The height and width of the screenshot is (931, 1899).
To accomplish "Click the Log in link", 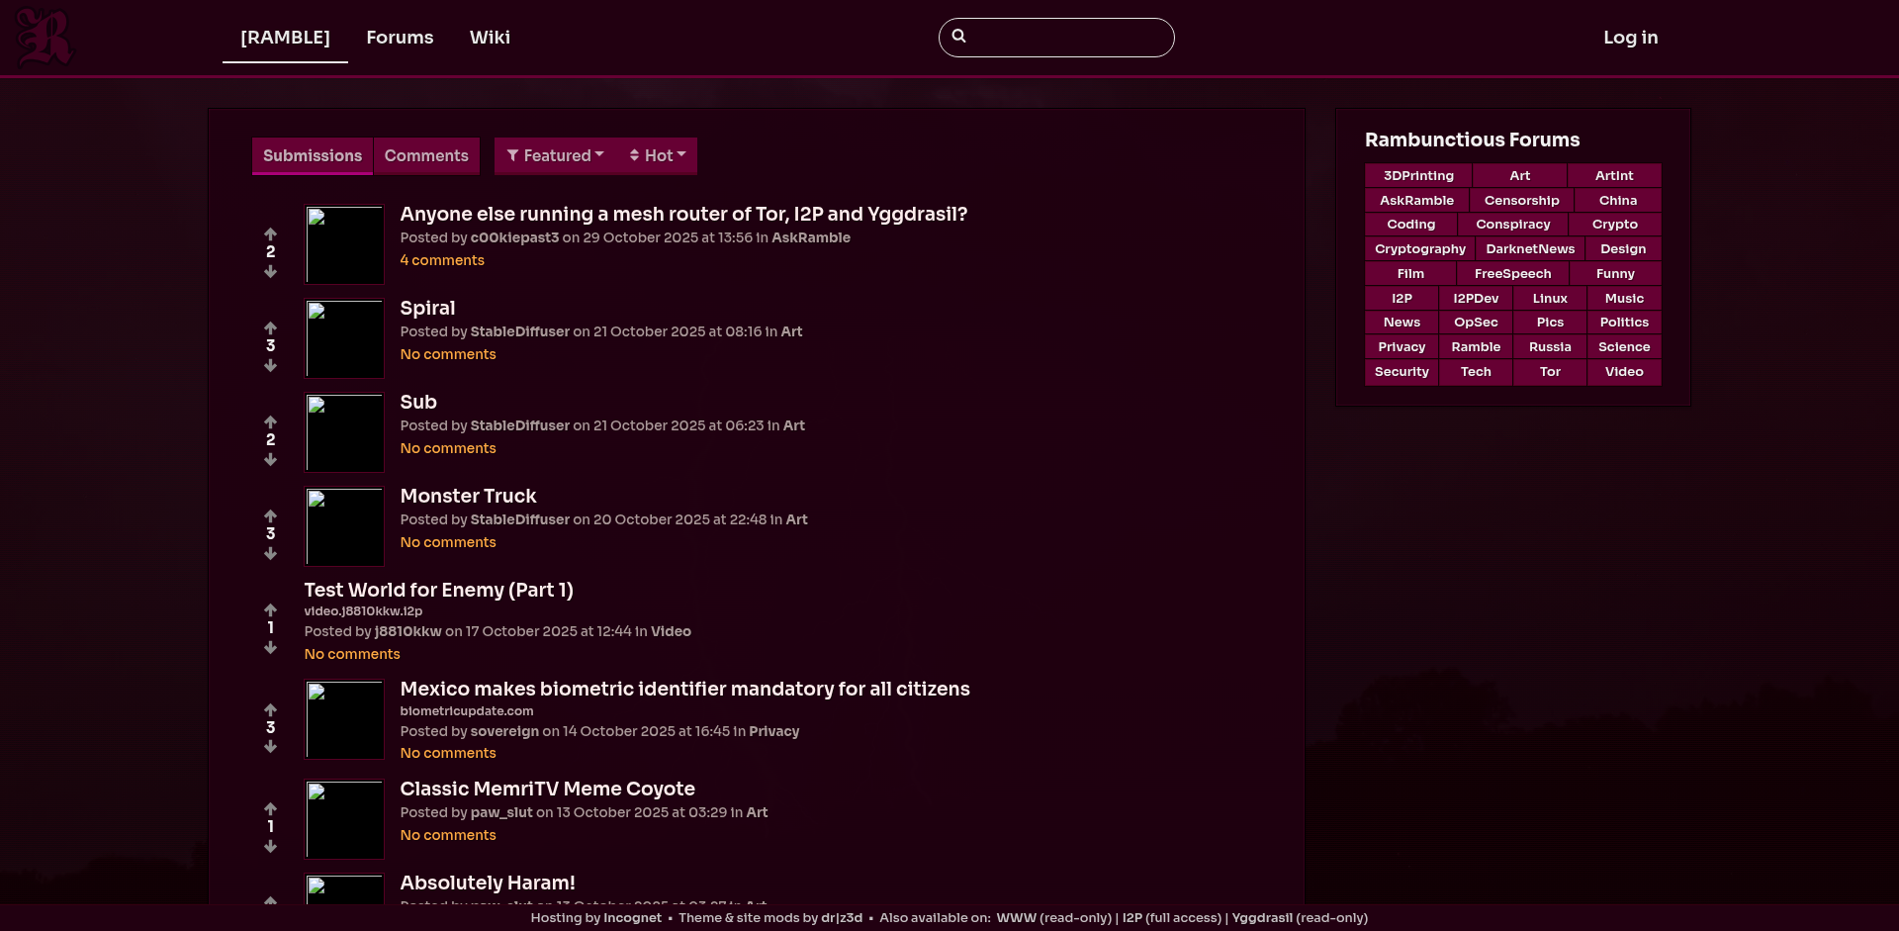I will [1630, 38].
